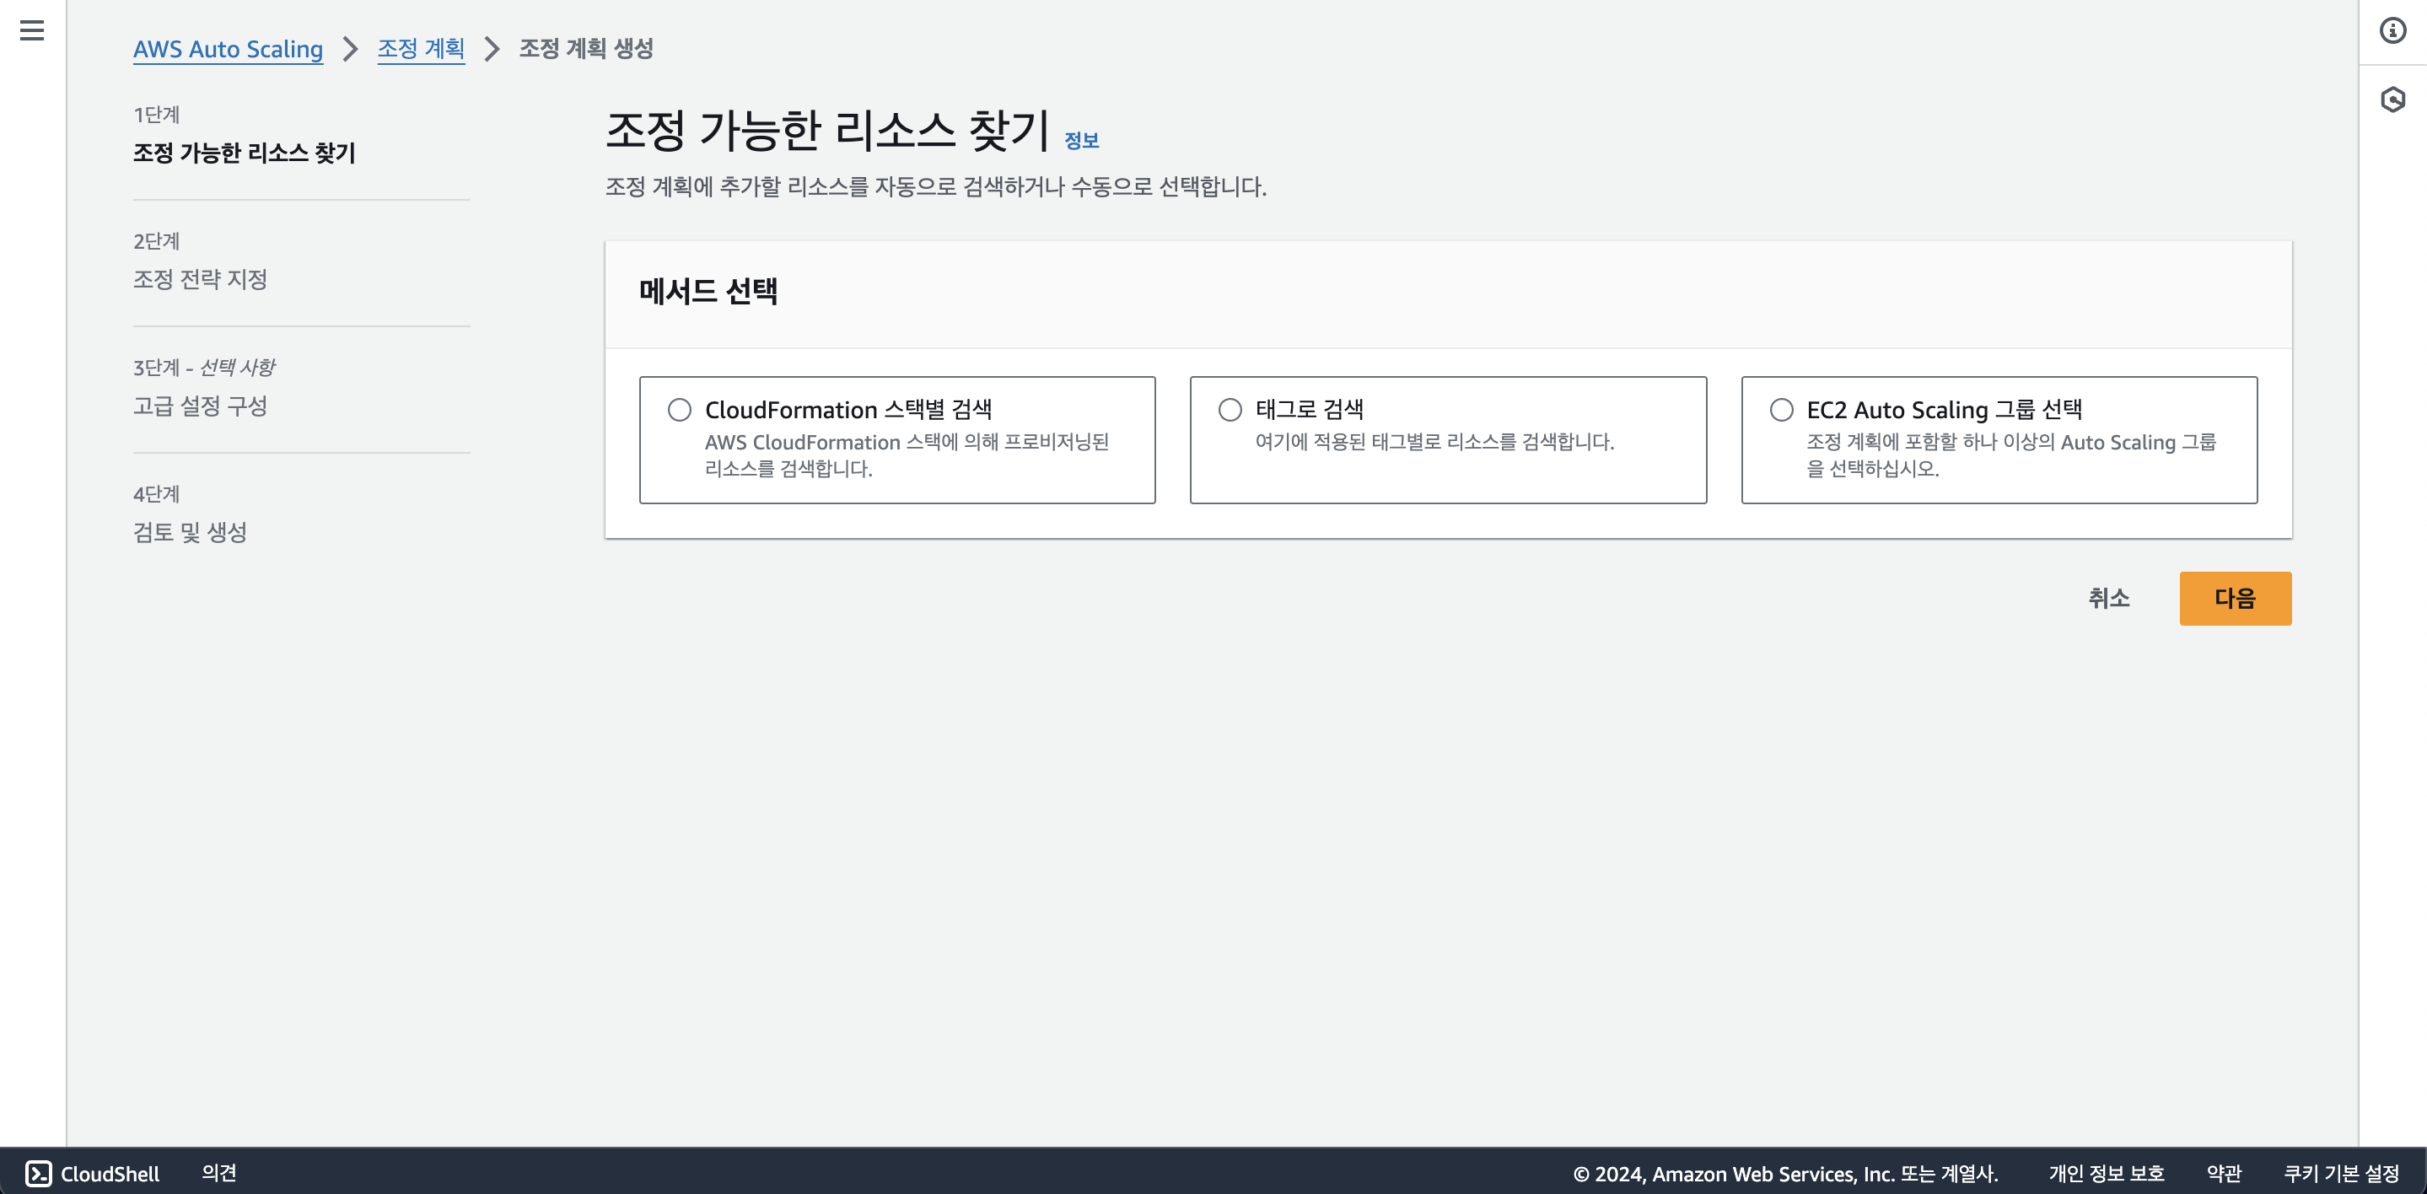This screenshot has width=2427, height=1194.
Task: Click the 취소 button
Action: click(x=2108, y=599)
